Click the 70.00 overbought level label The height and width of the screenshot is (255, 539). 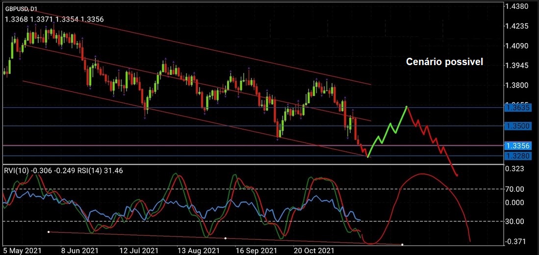click(515, 189)
